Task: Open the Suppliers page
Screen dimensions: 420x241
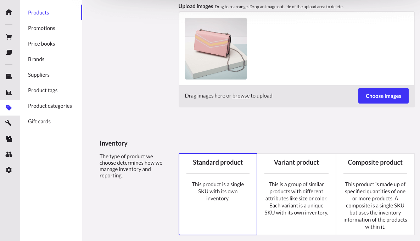Action: [x=39, y=75]
